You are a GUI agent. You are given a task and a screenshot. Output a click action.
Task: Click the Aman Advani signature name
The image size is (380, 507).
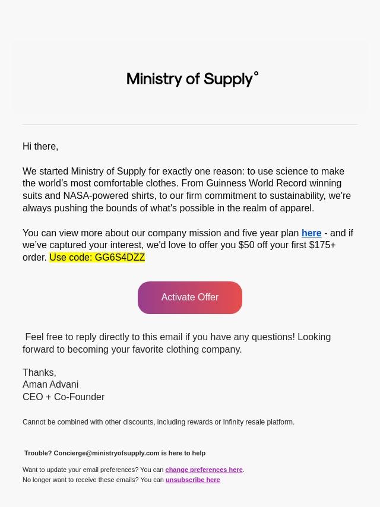point(50,385)
